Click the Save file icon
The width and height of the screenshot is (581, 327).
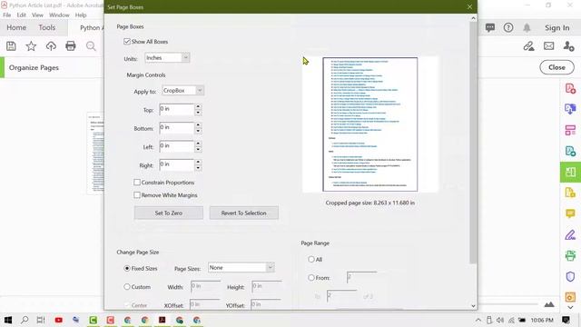pos(11,46)
